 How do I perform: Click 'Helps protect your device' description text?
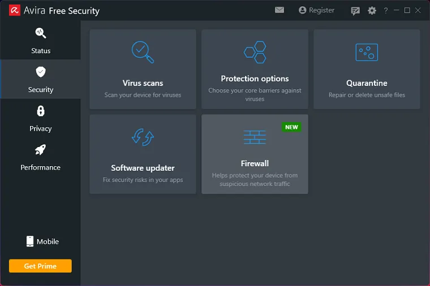255,179
